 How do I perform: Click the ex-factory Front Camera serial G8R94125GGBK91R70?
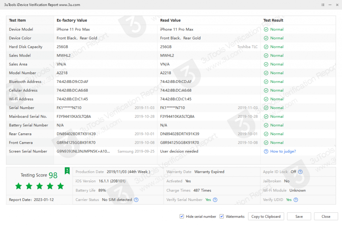(76, 142)
